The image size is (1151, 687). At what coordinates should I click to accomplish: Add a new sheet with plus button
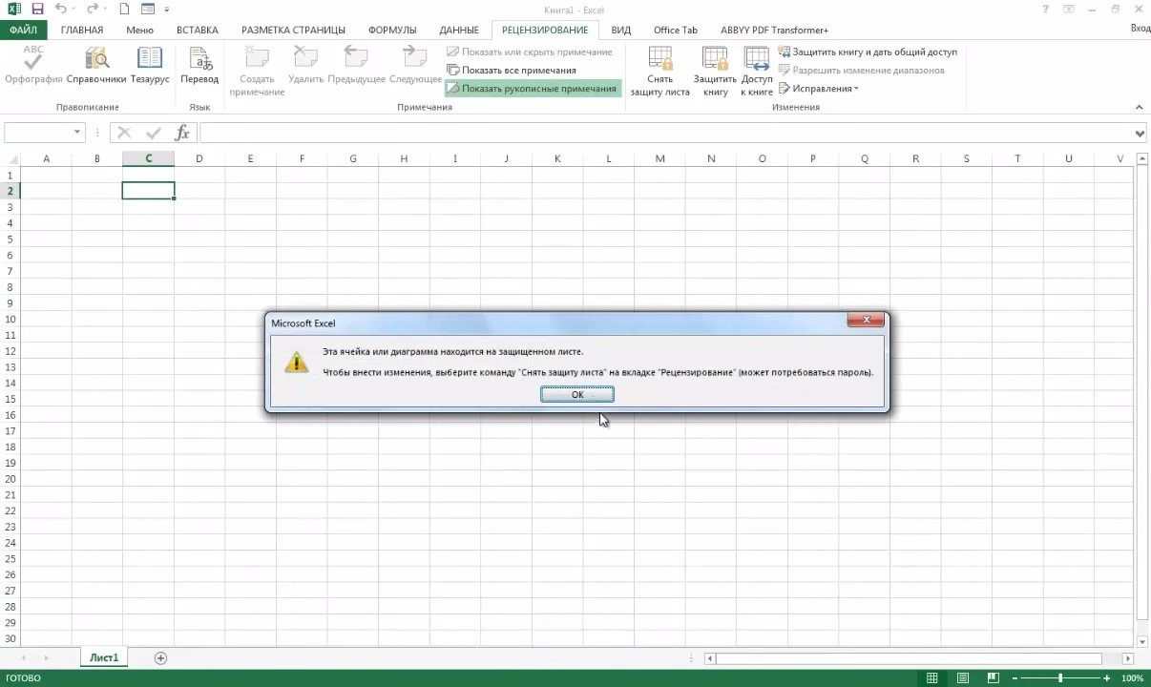click(x=160, y=657)
